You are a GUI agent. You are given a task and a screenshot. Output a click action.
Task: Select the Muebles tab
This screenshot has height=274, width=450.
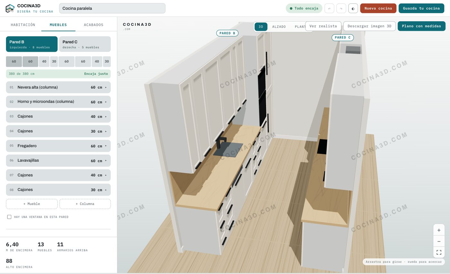click(x=58, y=25)
